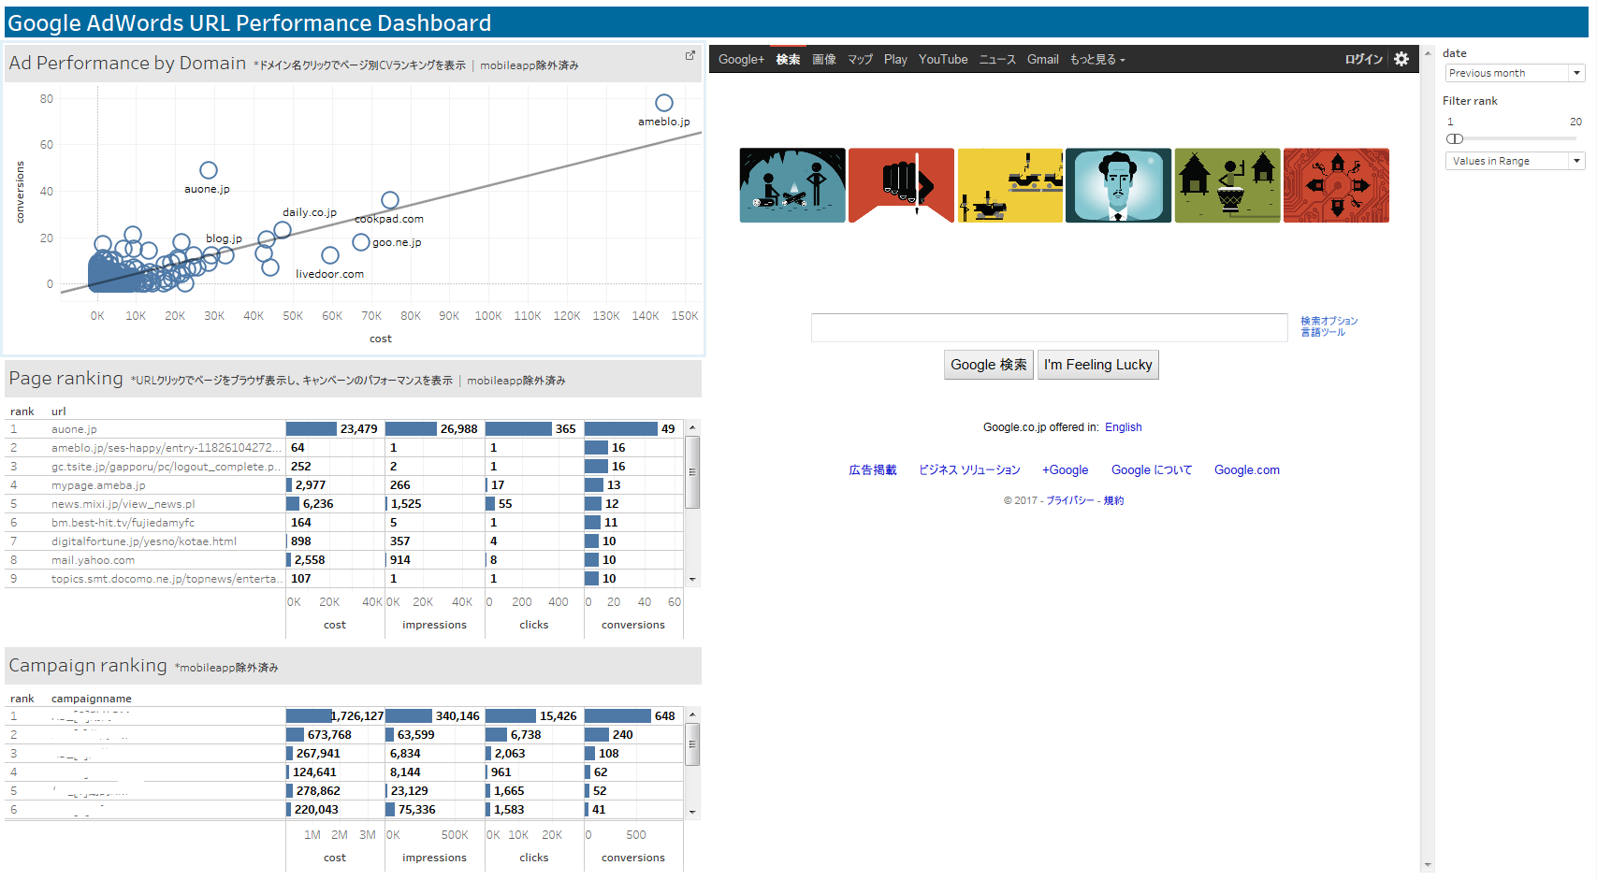Open the 言語ツール link
1597x880 pixels.
tap(1323, 332)
